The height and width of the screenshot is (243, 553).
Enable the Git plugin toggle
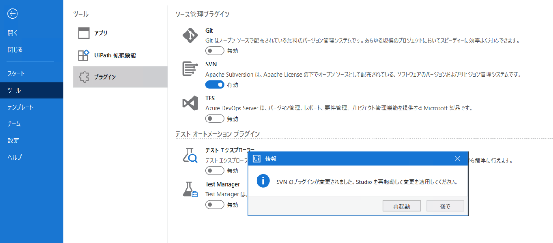click(x=215, y=50)
